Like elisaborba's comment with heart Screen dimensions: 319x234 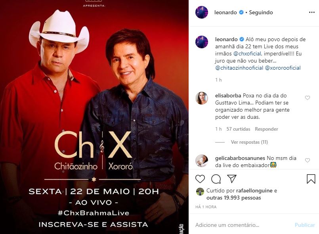pyautogui.click(x=308, y=98)
